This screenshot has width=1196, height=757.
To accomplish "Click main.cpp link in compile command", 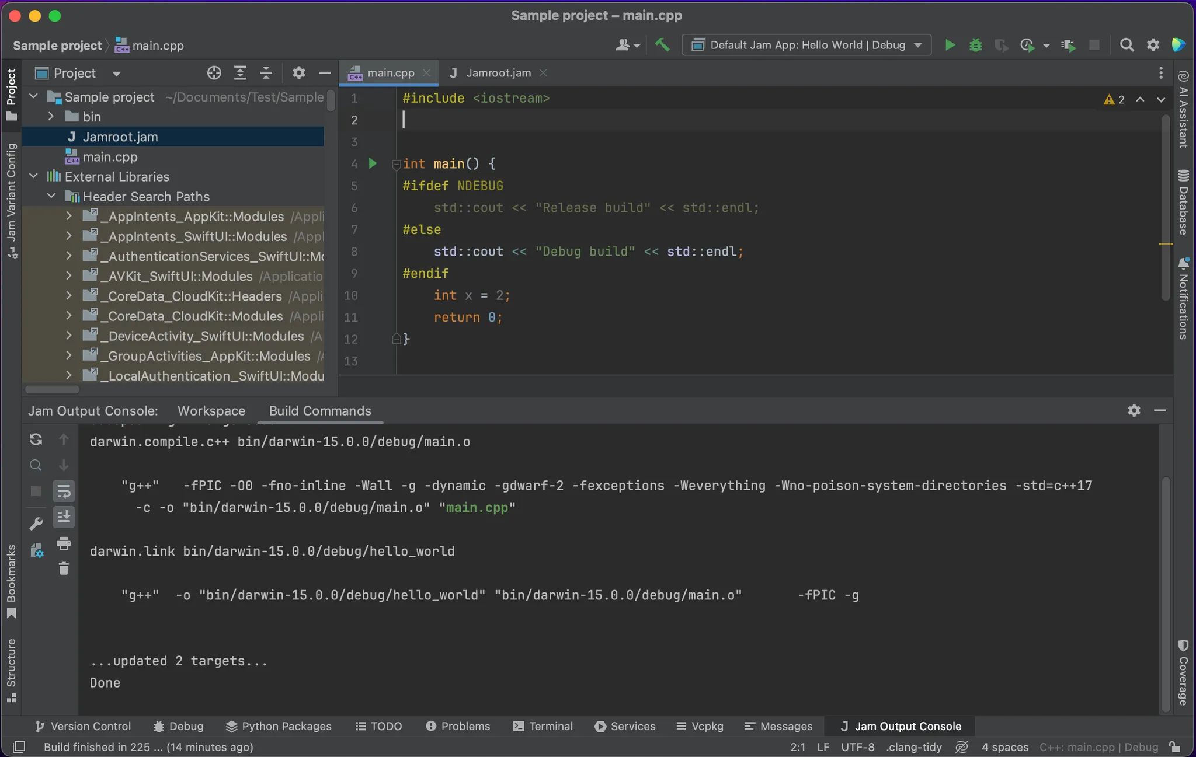I will point(477,507).
